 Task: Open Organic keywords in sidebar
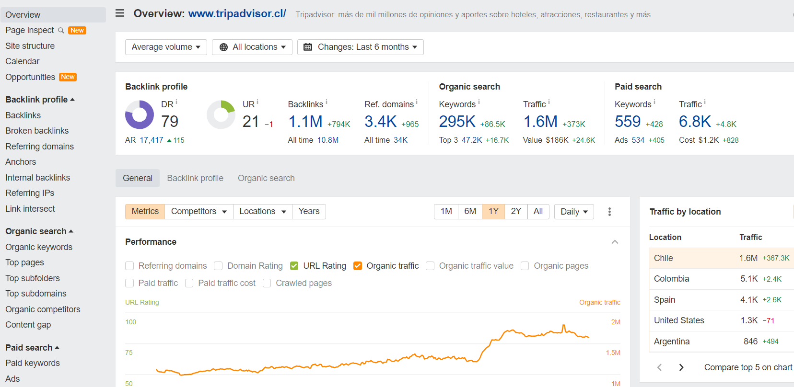click(39, 247)
